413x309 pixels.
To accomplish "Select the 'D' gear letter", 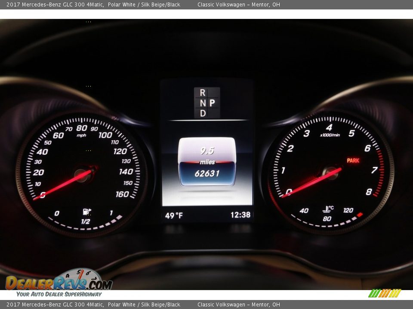I will pos(202,113).
